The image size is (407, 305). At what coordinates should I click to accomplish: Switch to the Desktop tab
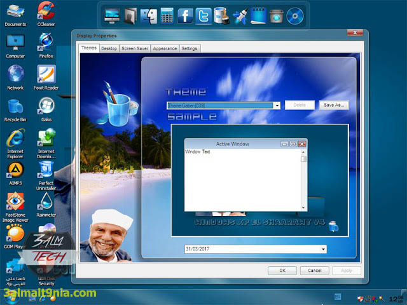(109, 48)
